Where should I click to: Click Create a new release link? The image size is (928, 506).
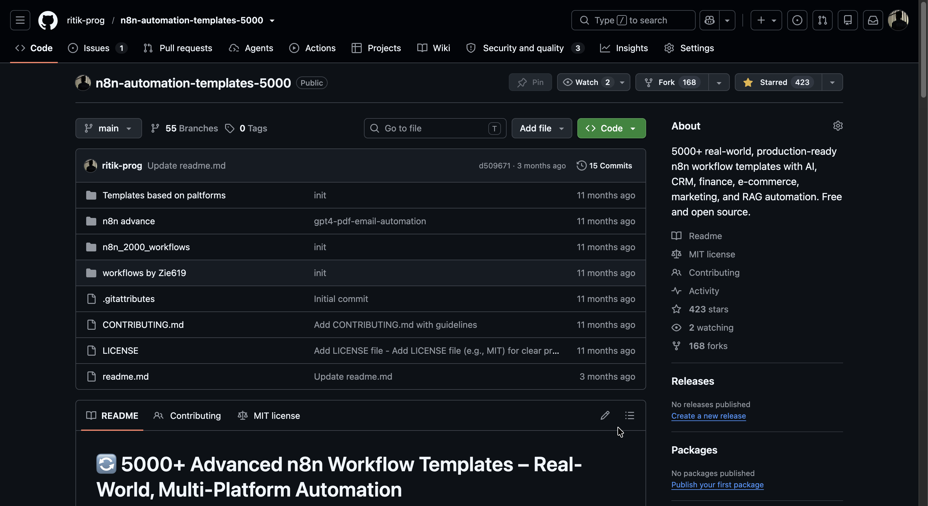[x=708, y=416]
